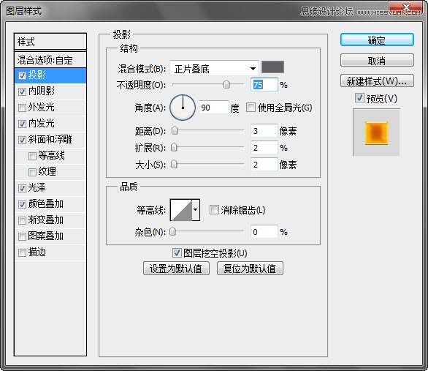Viewport: 428px width, 371px height.
Task: Uncheck the 内阴影 inner shadow checkbox
Action: pos(22,91)
